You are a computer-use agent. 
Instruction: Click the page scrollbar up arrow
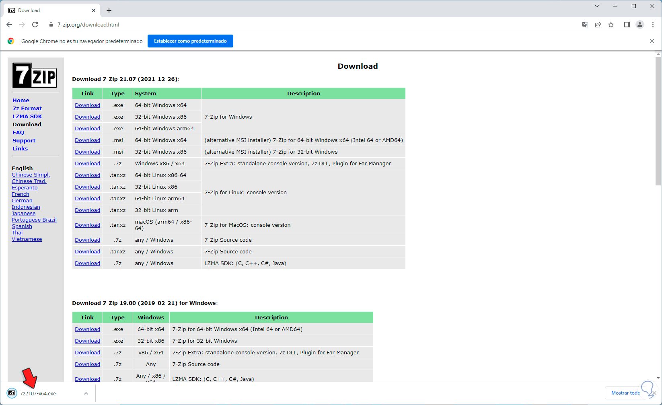point(658,54)
